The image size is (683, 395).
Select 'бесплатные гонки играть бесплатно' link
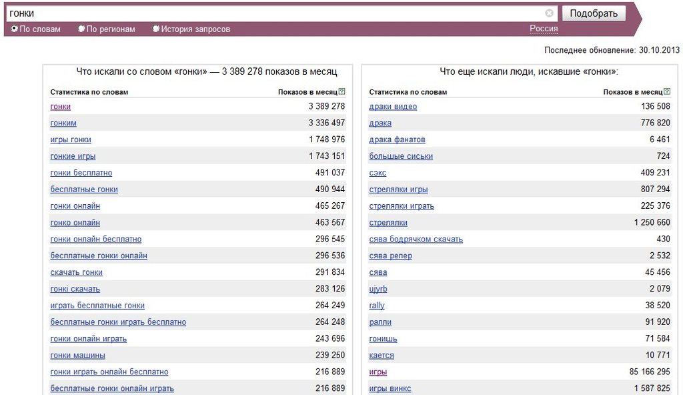pyautogui.click(x=118, y=322)
